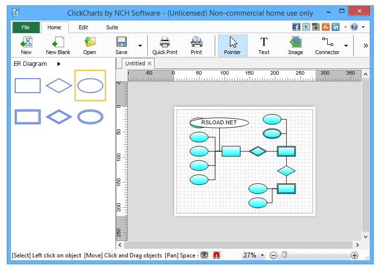Click the StumbleUpon share icon
The image size is (383, 274).
coord(326,27)
